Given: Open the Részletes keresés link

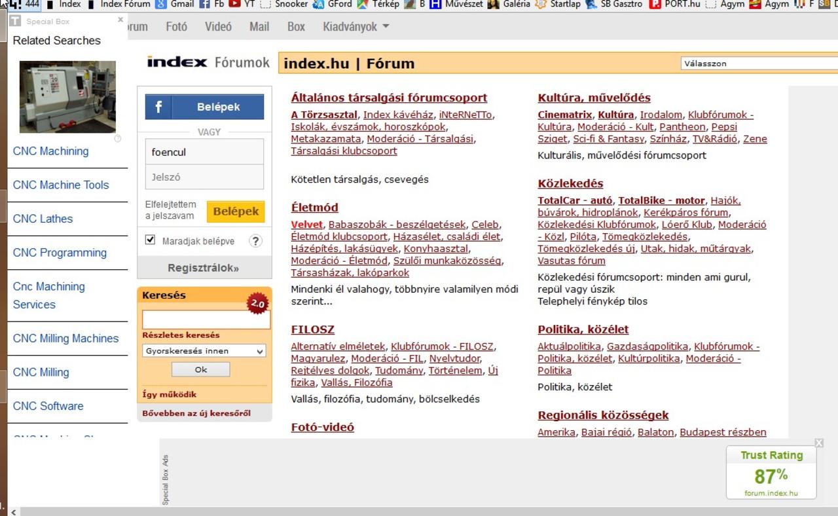Looking at the screenshot, I should (181, 335).
